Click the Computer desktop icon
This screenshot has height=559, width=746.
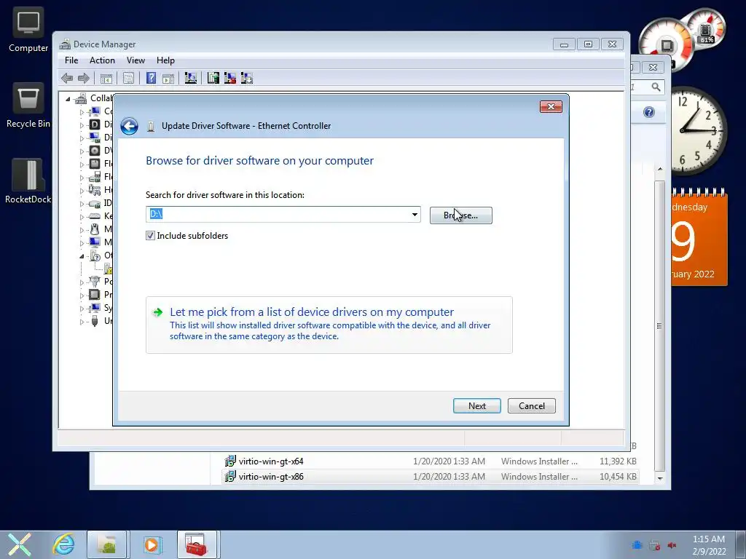28,29
